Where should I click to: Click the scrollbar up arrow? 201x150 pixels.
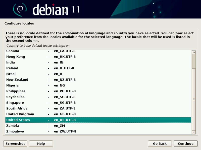click(x=194, y=52)
